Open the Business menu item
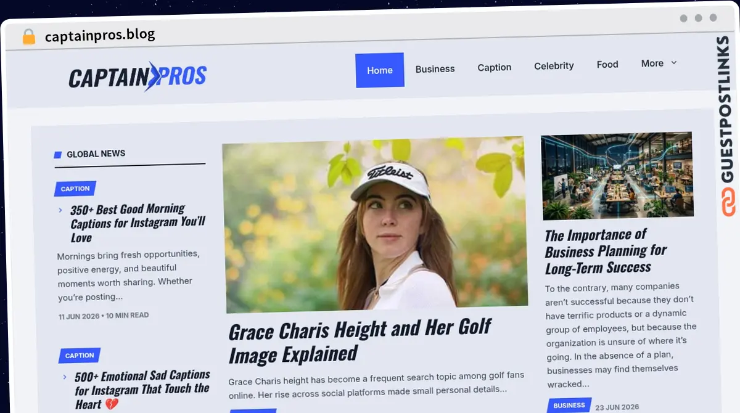This screenshot has height=413, width=740. (435, 68)
